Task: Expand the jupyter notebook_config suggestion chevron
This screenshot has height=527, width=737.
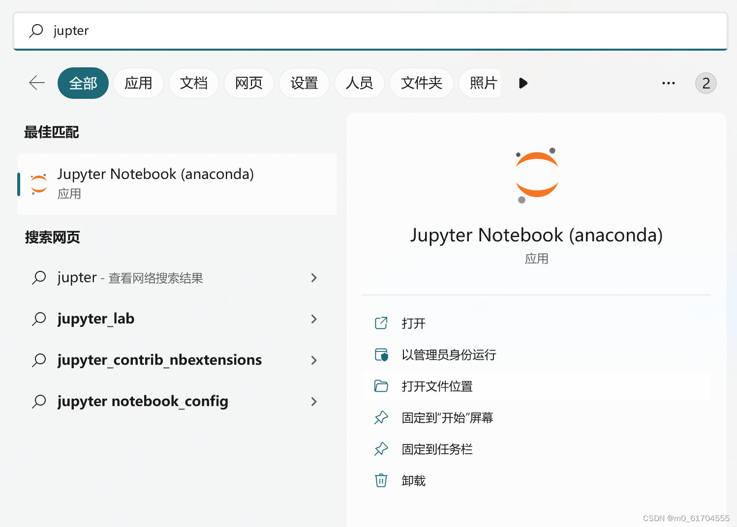Action: [314, 402]
